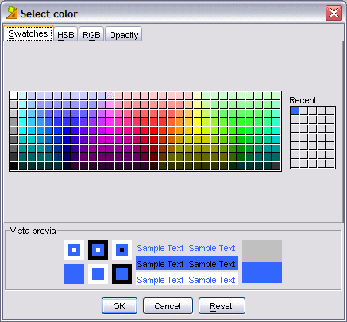Pick the blue swatch in the Recent grid
The width and height of the screenshot is (347, 322).
tap(295, 111)
